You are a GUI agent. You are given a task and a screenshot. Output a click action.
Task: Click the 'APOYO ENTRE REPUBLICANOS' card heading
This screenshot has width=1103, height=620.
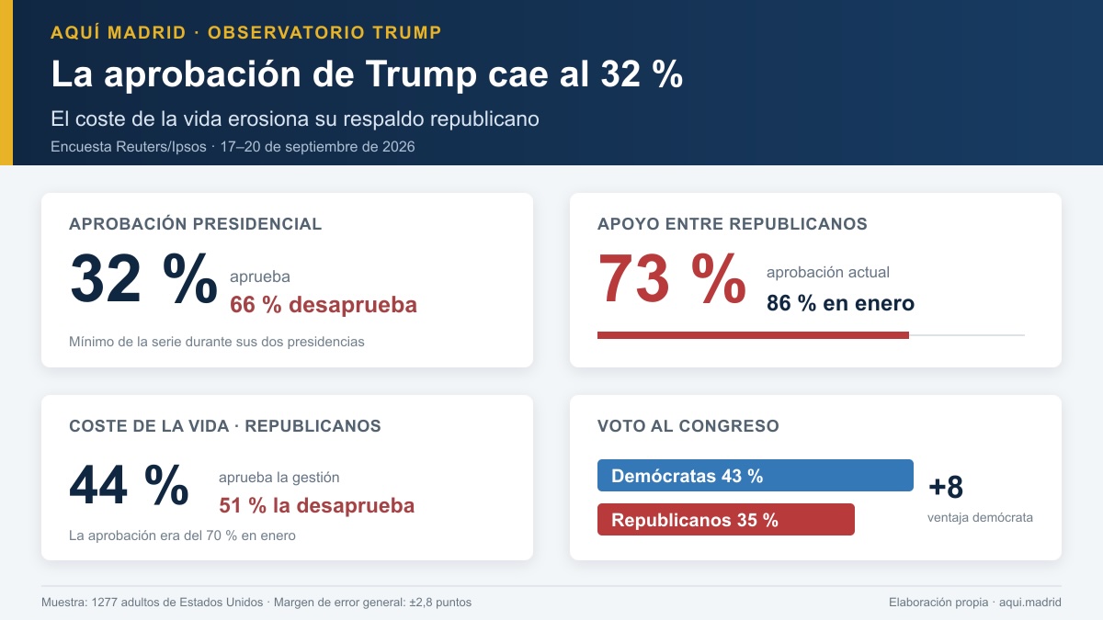click(x=733, y=224)
